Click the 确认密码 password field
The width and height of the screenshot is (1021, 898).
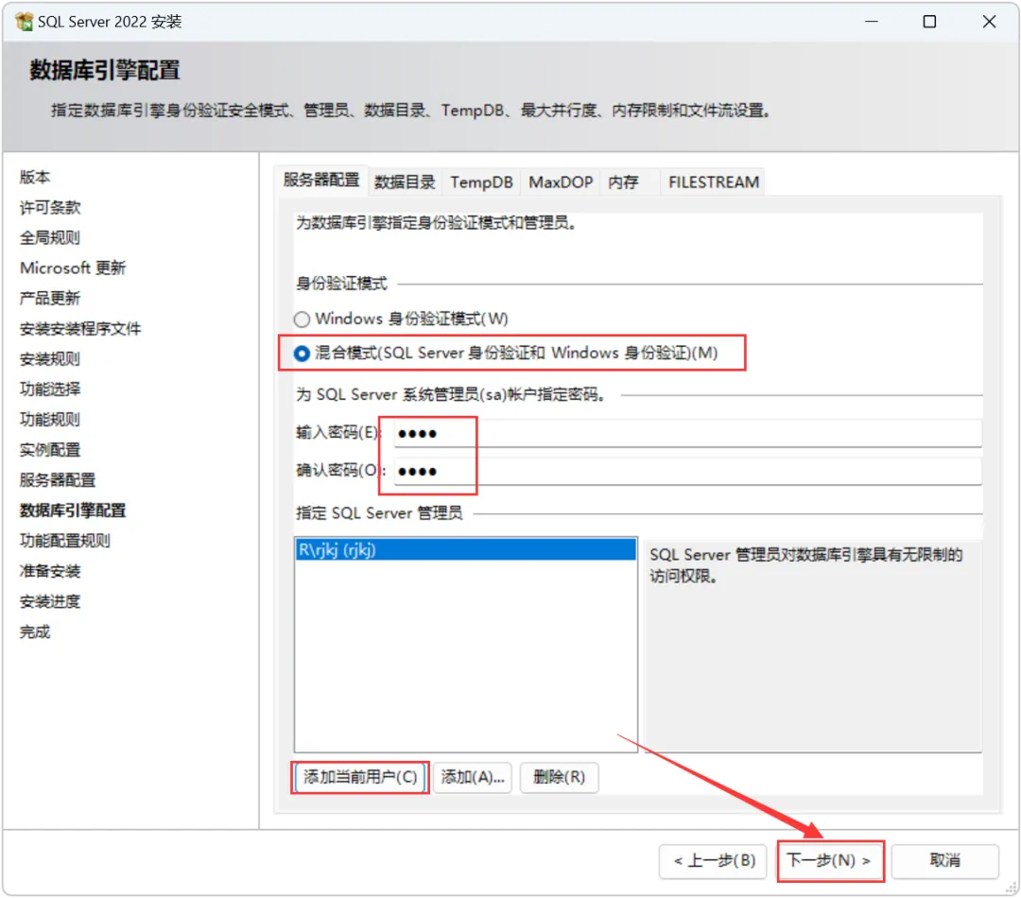pyautogui.click(x=687, y=472)
